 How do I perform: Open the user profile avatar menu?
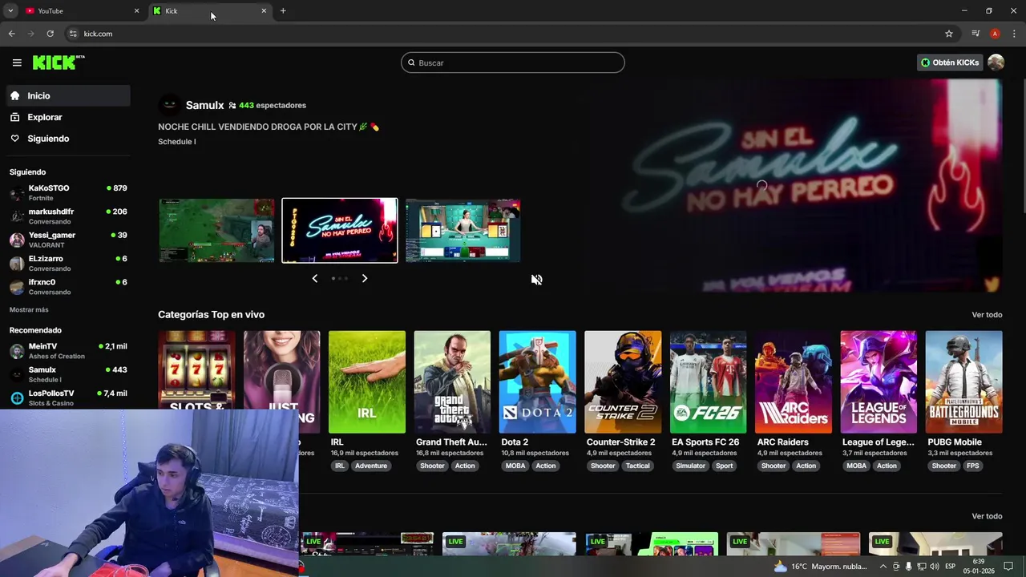pos(996,63)
